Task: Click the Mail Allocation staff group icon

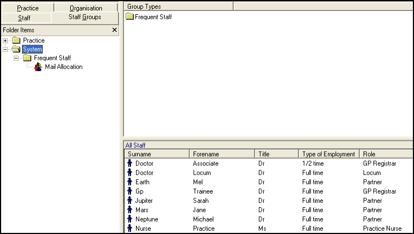Action: pyautogui.click(x=38, y=67)
